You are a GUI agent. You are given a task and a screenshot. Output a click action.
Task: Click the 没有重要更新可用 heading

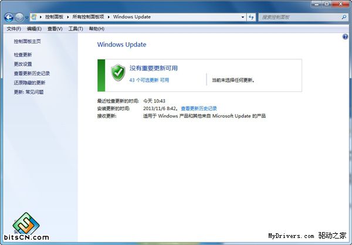(153, 68)
